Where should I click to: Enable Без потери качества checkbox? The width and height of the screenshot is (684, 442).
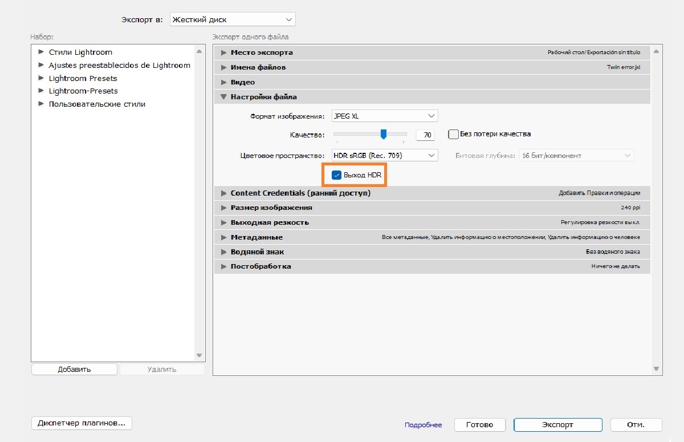tap(454, 135)
